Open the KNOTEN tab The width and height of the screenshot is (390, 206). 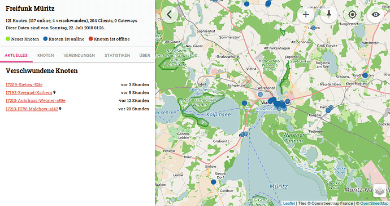[x=46, y=56]
